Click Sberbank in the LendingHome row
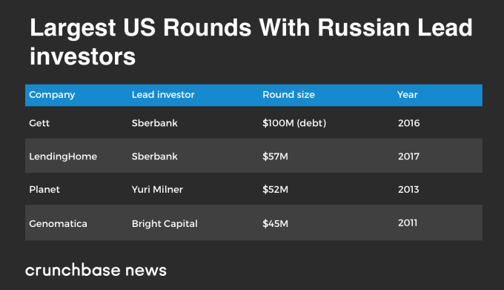This screenshot has width=504, height=290. [154, 156]
